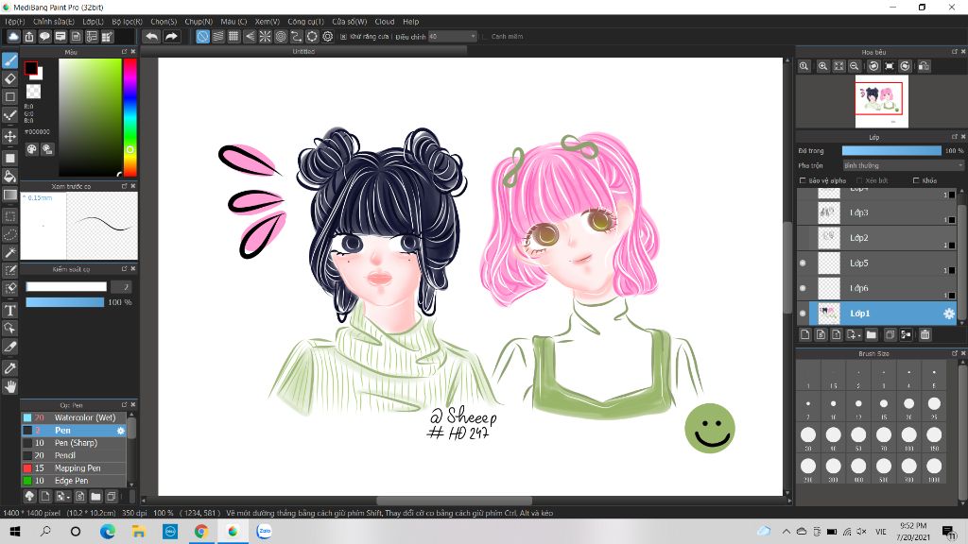Click the Redo arrow
The height and width of the screenshot is (544, 968).
point(171,37)
